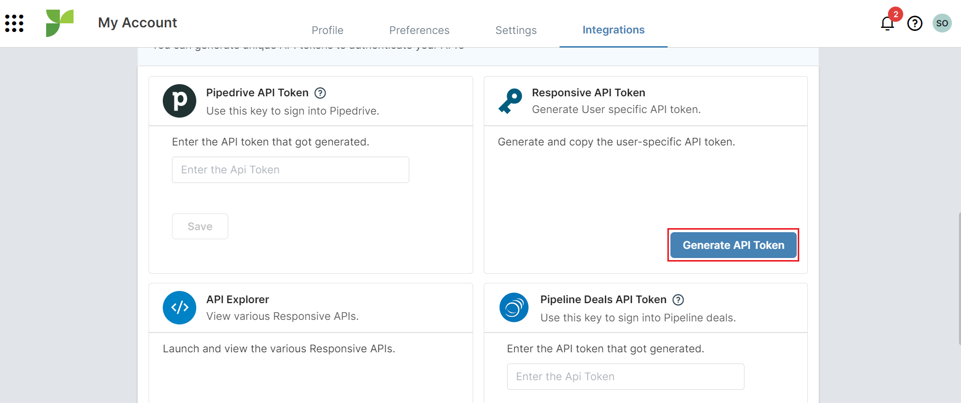The height and width of the screenshot is (403, 961).
Task: Click the Responsive API Token title
Action: click(588, 93)
